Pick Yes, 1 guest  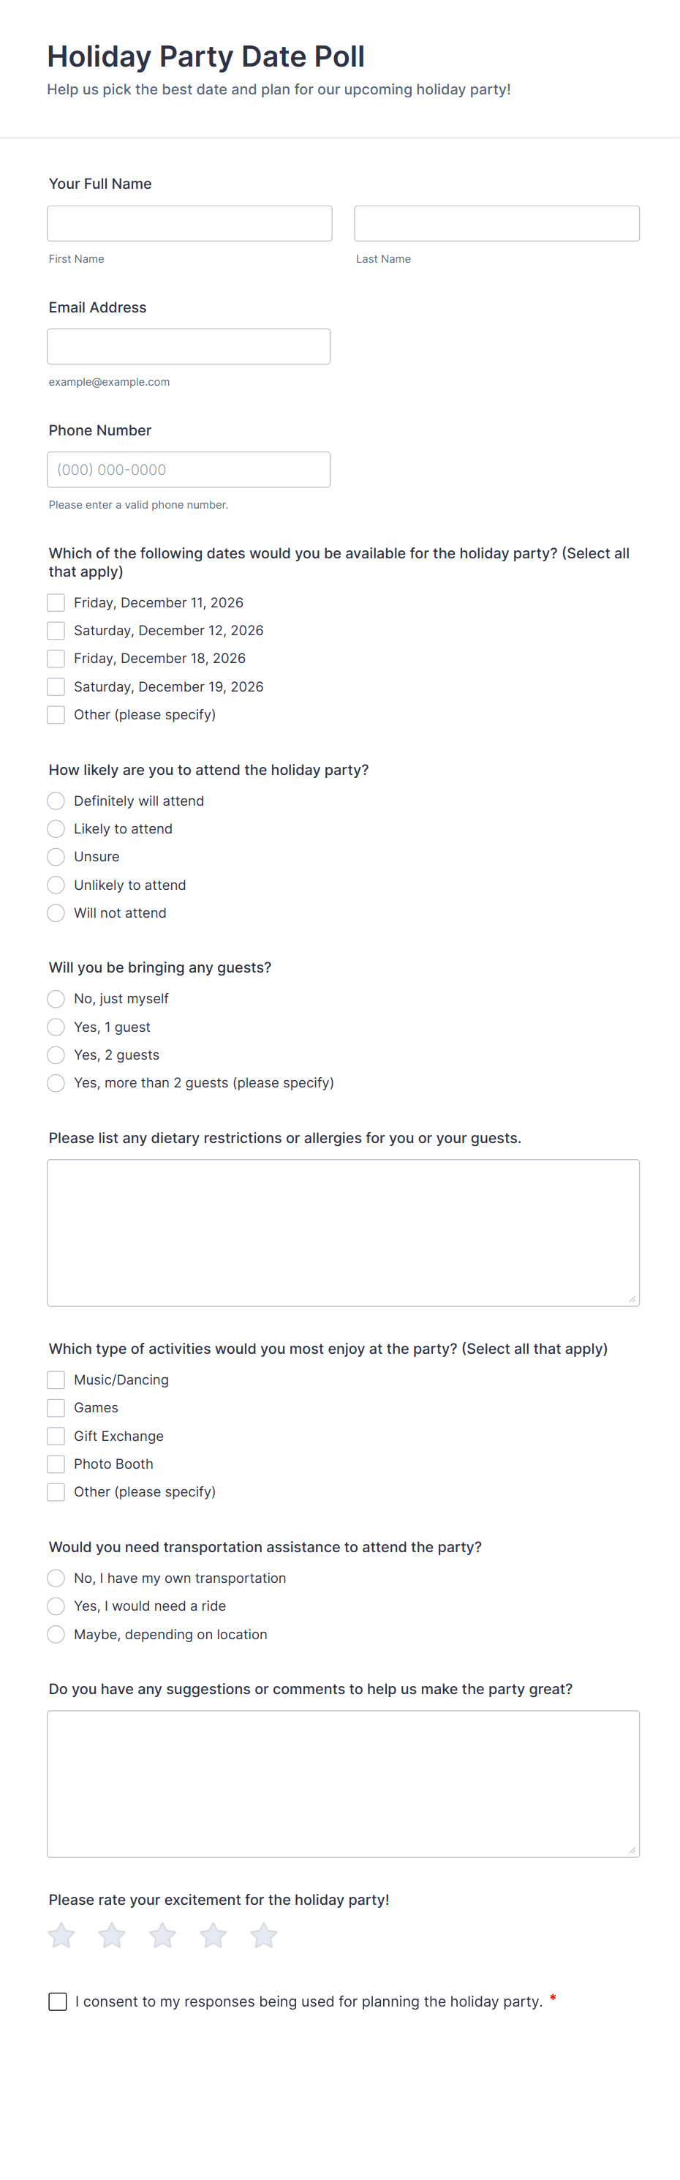click(x=56, y=1027)
